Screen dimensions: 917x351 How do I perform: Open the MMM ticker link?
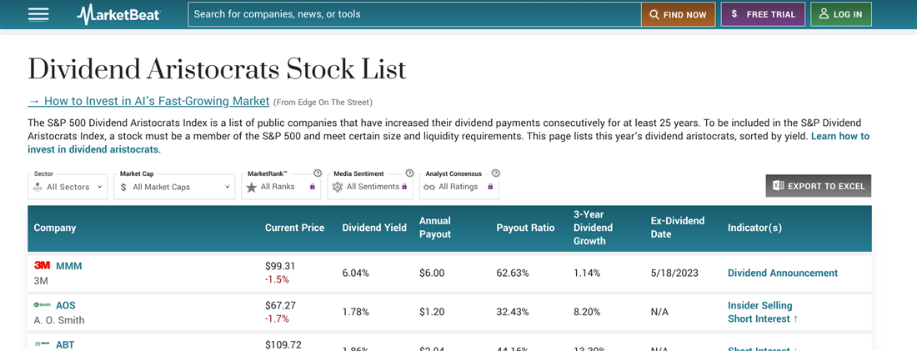68,266
